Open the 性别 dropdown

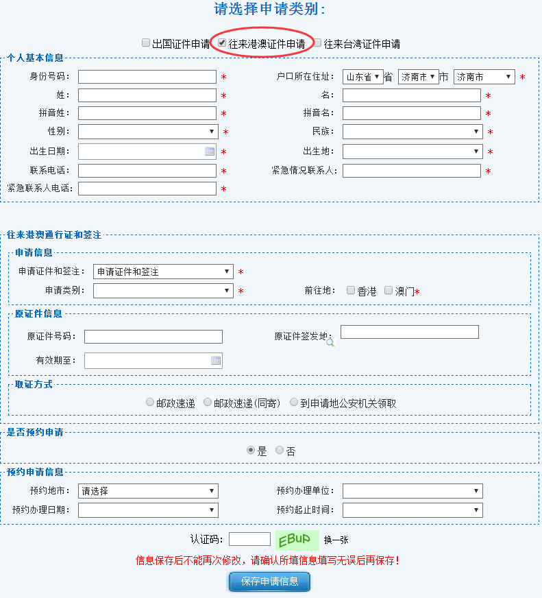click(x=148, y=132)
